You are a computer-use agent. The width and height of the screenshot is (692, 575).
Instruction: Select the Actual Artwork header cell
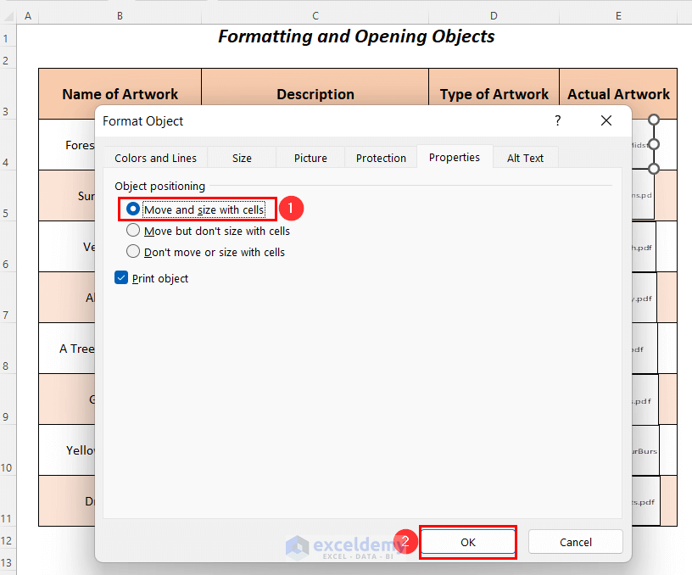click(x=618, y=93)
